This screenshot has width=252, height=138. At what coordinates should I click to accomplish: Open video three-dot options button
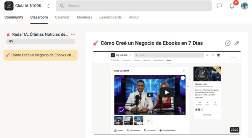[x=235, y=57]
